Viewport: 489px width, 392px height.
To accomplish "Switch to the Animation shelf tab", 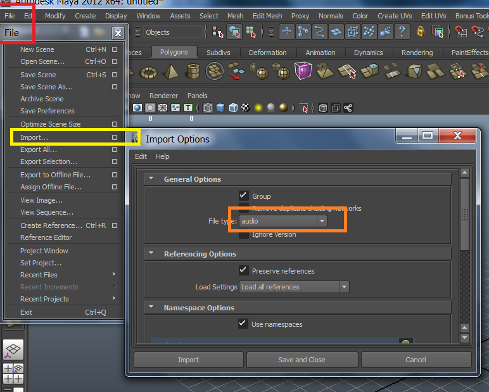I will 321,53.
